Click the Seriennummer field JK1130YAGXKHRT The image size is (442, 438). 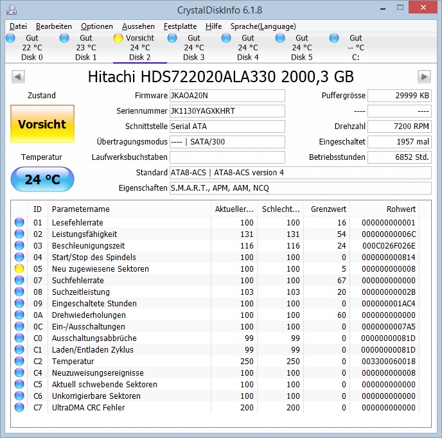pyautogui.click(x=227, y=111)
